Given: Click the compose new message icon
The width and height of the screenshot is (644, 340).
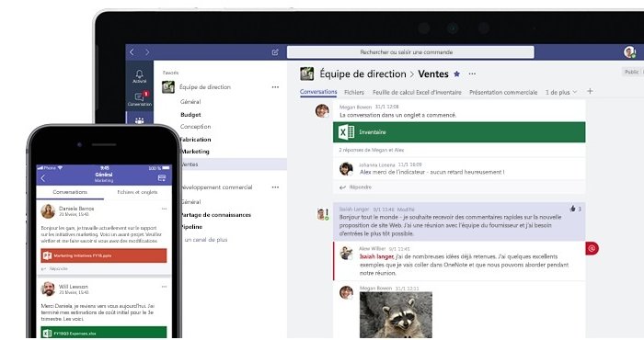Looking at the screenshot, I should coord(275,52).
